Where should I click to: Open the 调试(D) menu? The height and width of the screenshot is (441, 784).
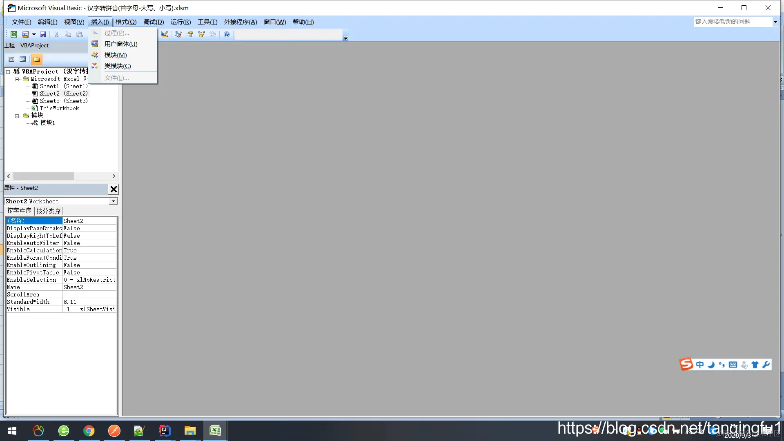[154, 22]
